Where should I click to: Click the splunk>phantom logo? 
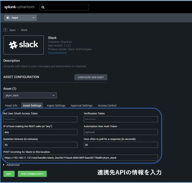(19, 7)
